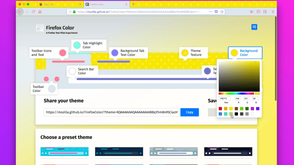Save page to Pocket
This screenshot has width=294, height=165.
216,12
